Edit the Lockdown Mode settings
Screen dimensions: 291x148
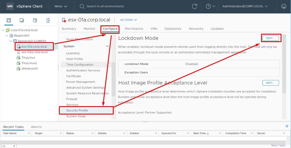pos(271,38)
